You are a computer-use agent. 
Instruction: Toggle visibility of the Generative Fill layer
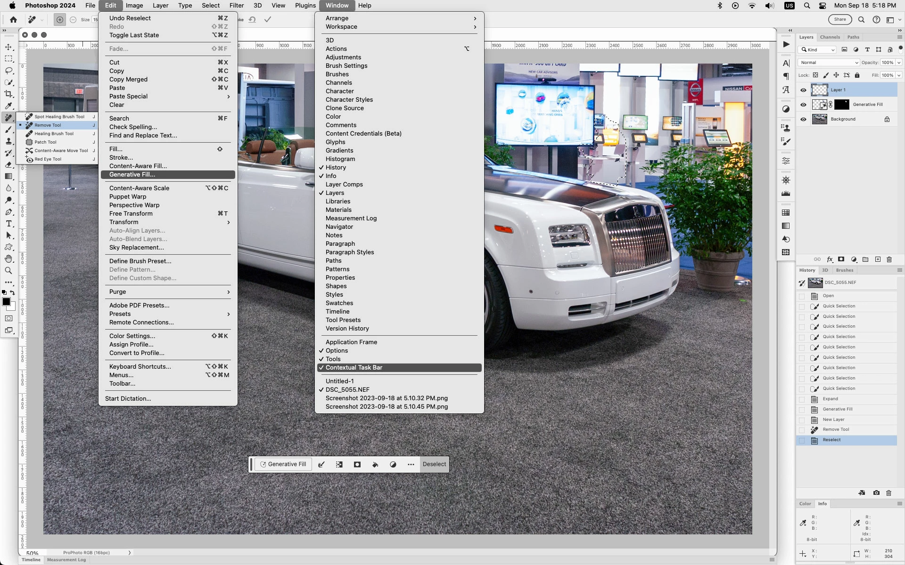click(803, 105)
